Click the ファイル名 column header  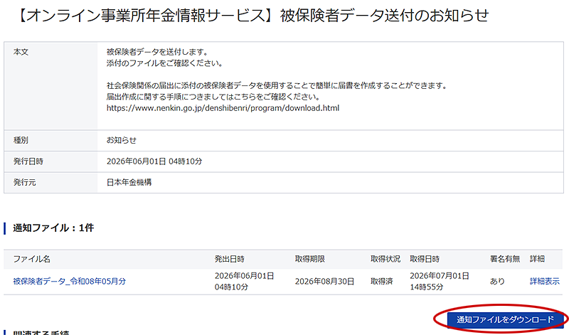tap(31, 259)
